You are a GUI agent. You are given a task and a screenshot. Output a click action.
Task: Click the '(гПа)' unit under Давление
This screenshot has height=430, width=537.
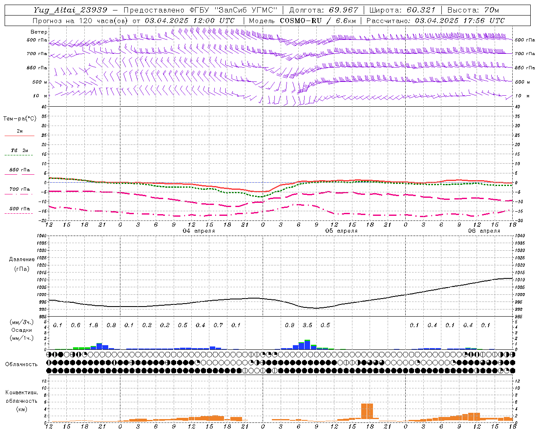tap(22, 269)
